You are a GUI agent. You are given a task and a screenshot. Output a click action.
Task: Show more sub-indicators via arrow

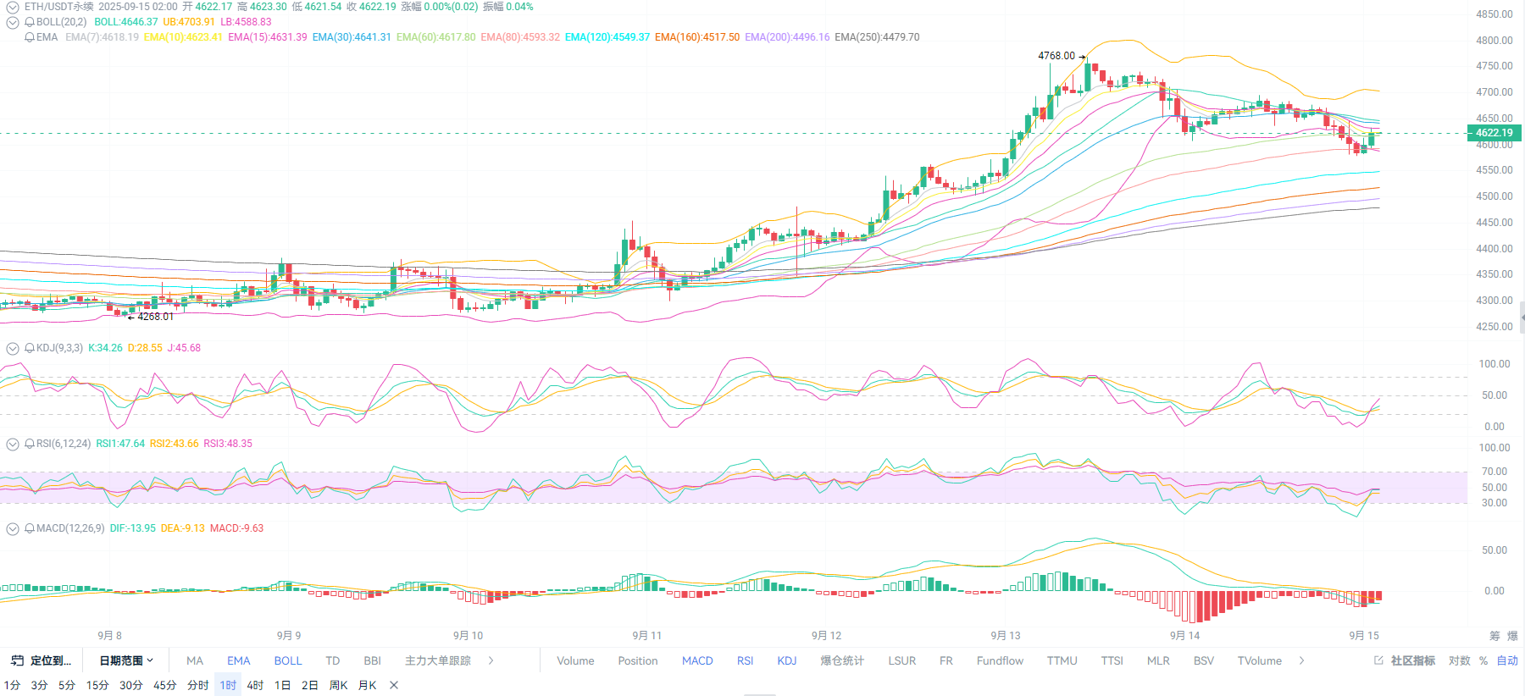pyautogui.click(x=1302, y=660)
